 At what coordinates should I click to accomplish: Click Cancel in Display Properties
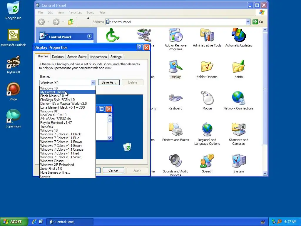[x=113, y=170]
